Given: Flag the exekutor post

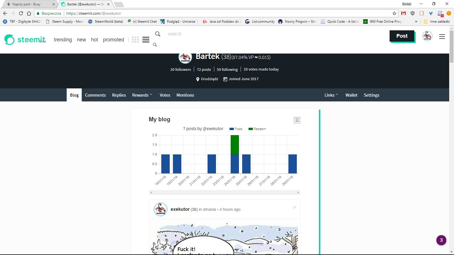Looking at the screenshot, I should [x=295, y=207].
